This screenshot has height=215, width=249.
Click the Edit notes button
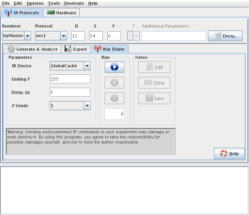point(154,67)
